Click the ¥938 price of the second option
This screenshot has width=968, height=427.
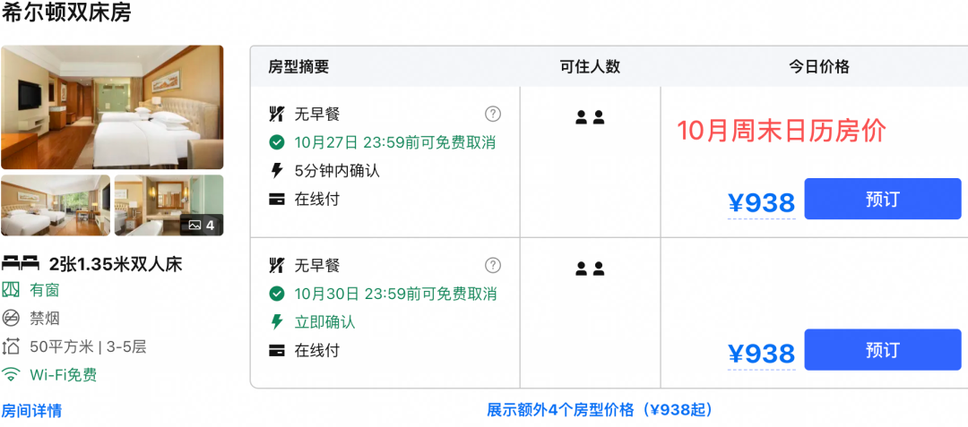coord(761,354)
